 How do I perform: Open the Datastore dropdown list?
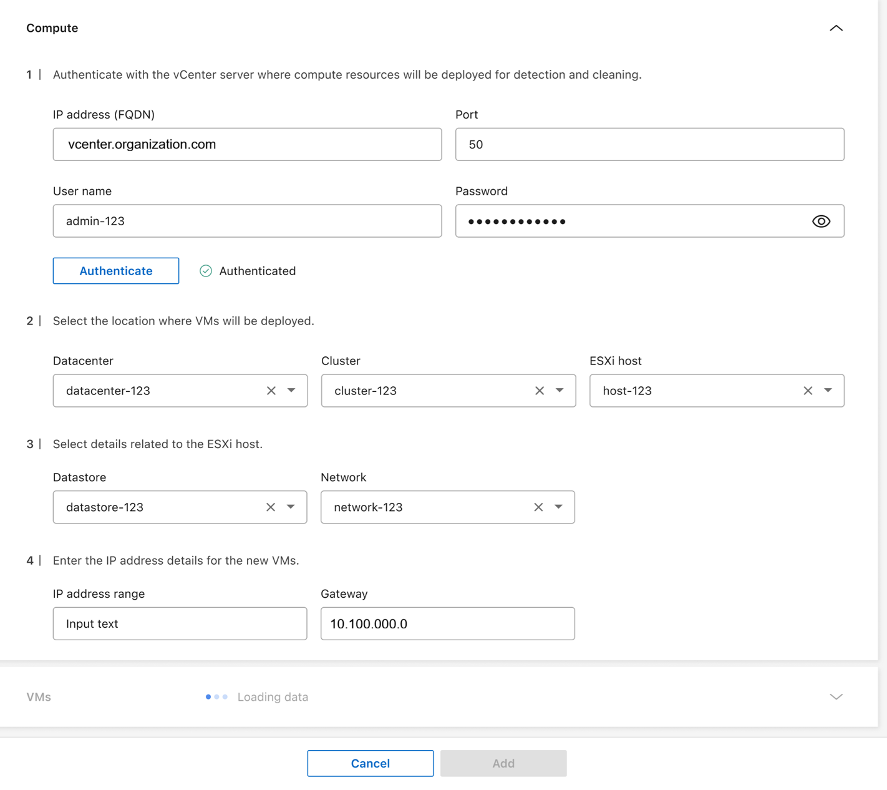tap(290, 507)
